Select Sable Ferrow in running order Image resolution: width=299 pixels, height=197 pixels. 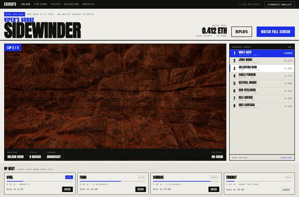pyautogui.click(x=262, y=76)
